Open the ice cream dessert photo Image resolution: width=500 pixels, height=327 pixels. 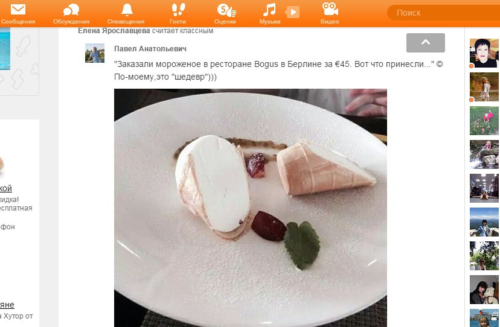click(x=251, y=208)
